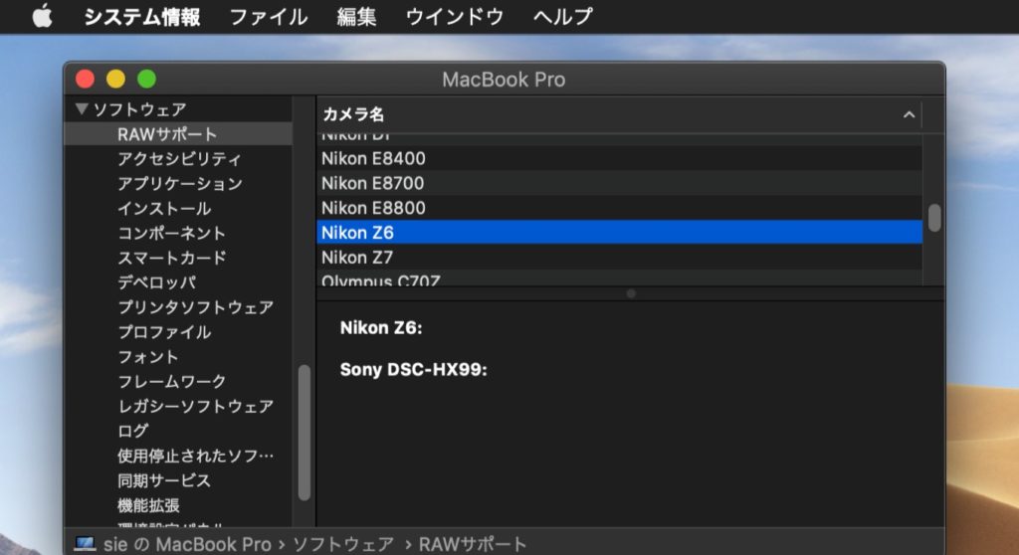
Task: Close the window with the red button
Action: pos(86,80)
